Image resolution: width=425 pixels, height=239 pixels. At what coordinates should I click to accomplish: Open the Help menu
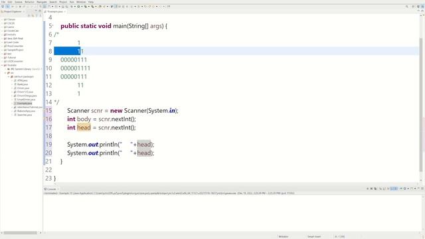pyautogui.click(x=91, y=2)
